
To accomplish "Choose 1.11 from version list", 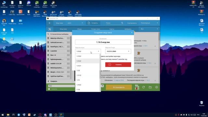I will [87, 80].
